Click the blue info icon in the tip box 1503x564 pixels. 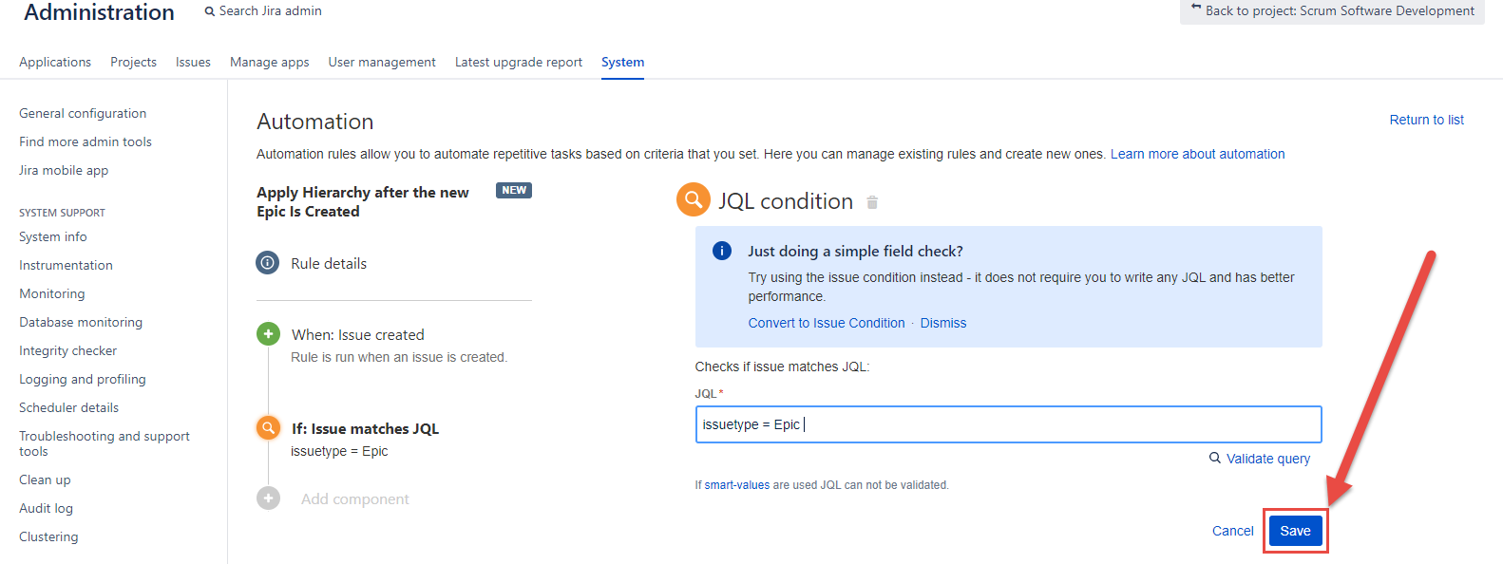722,251
